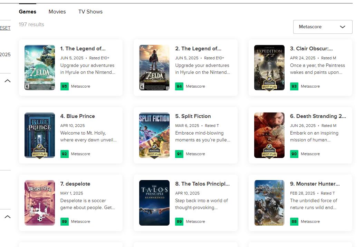Collapse the lower filter section chevron

(x=7, y=217)
